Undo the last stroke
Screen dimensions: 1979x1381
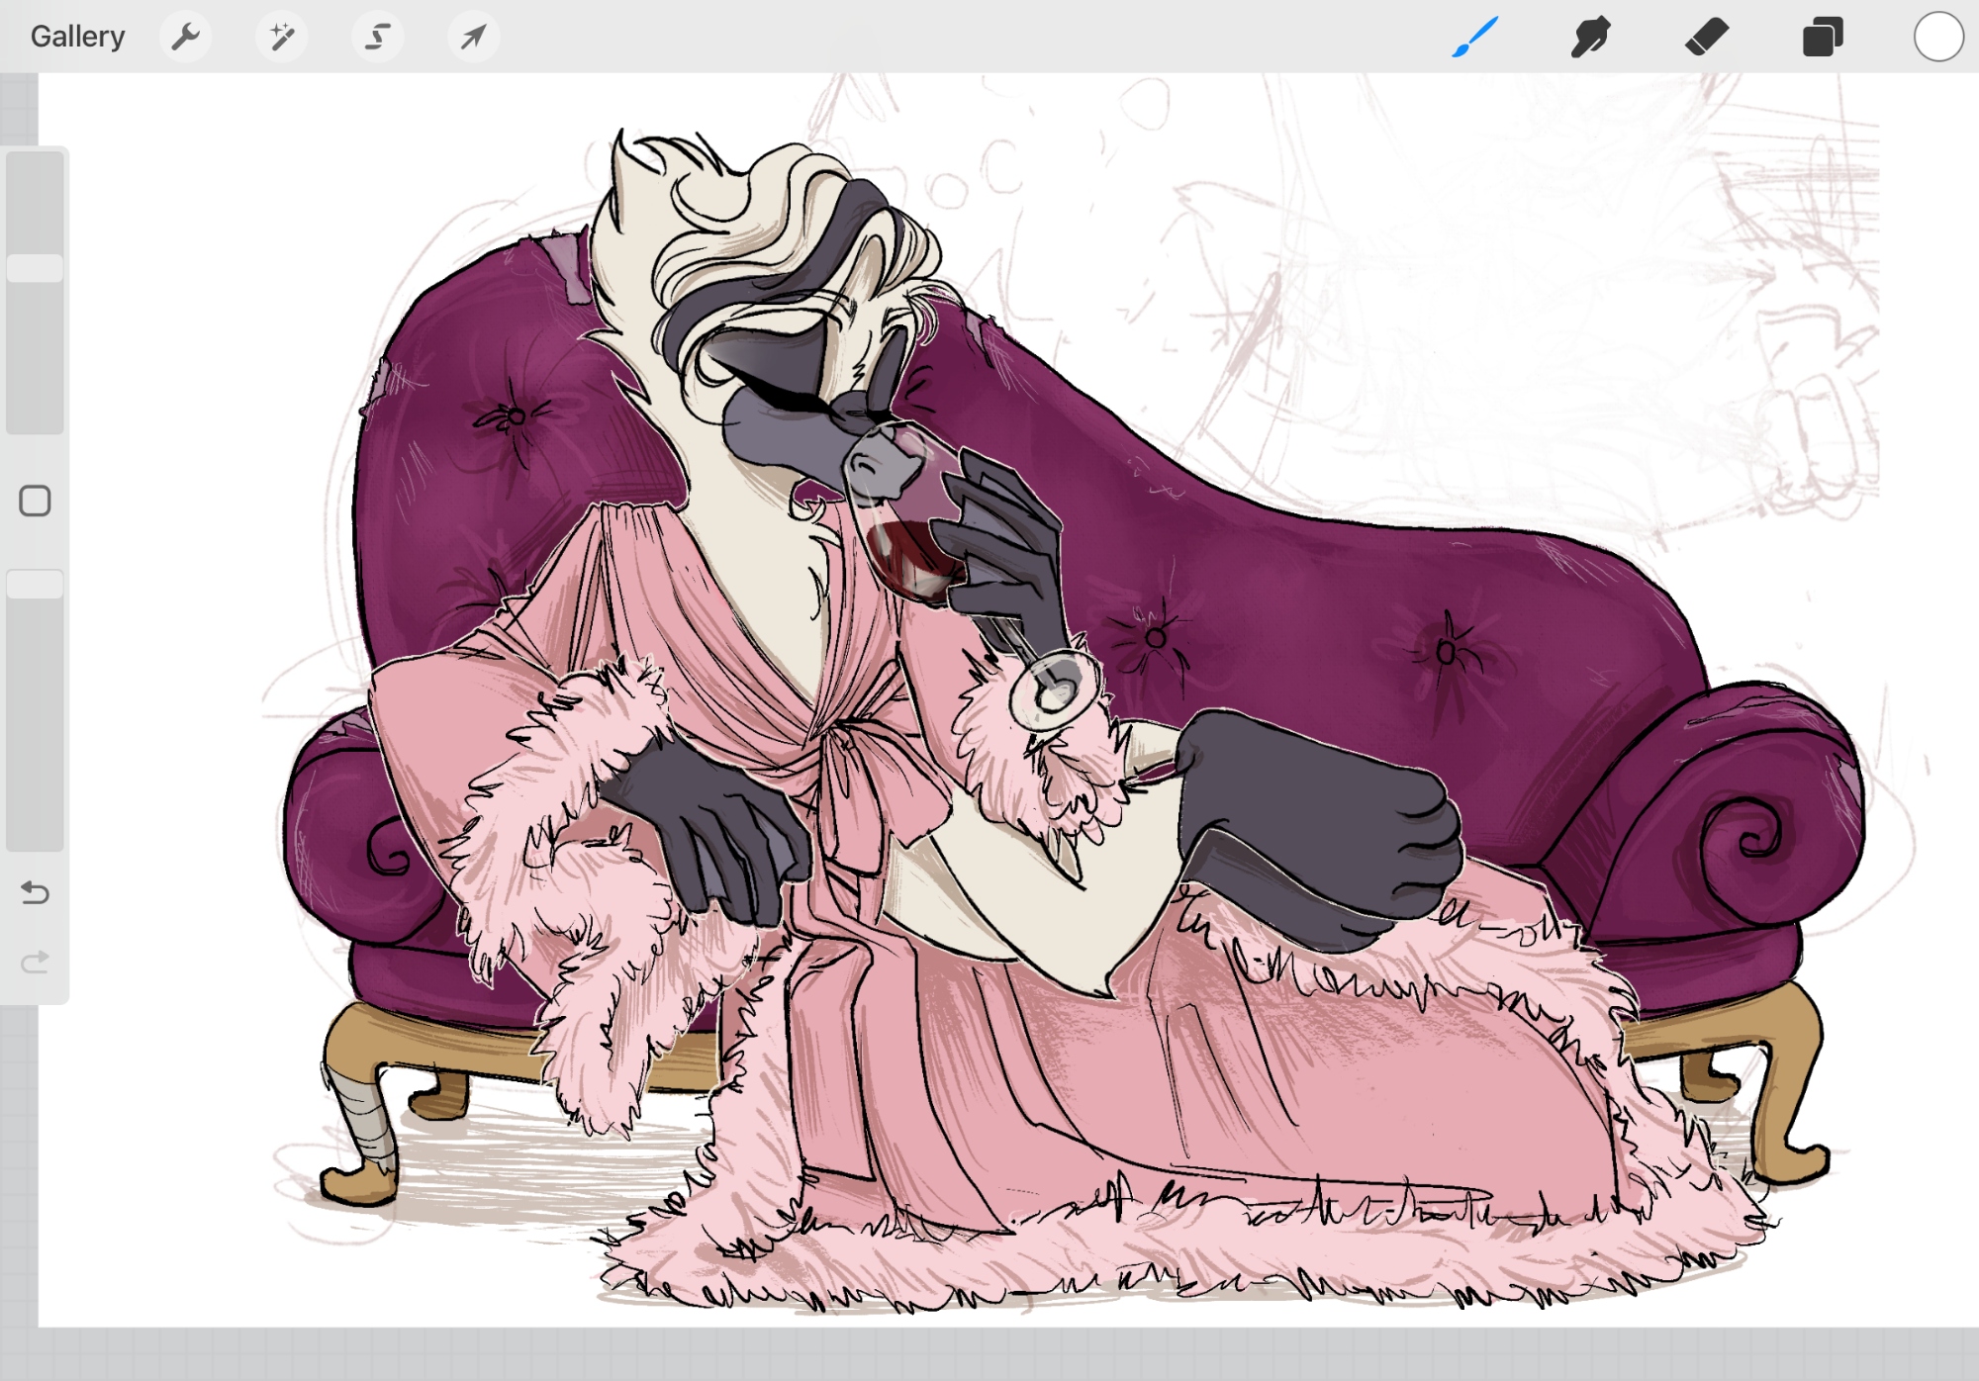coord(35,893)
